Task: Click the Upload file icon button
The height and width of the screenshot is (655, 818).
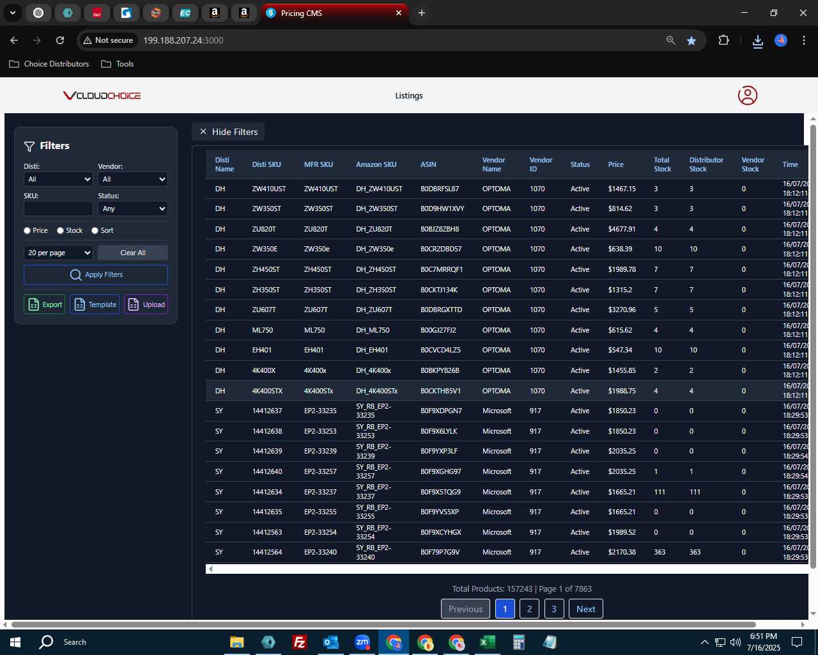Action: 146,304
